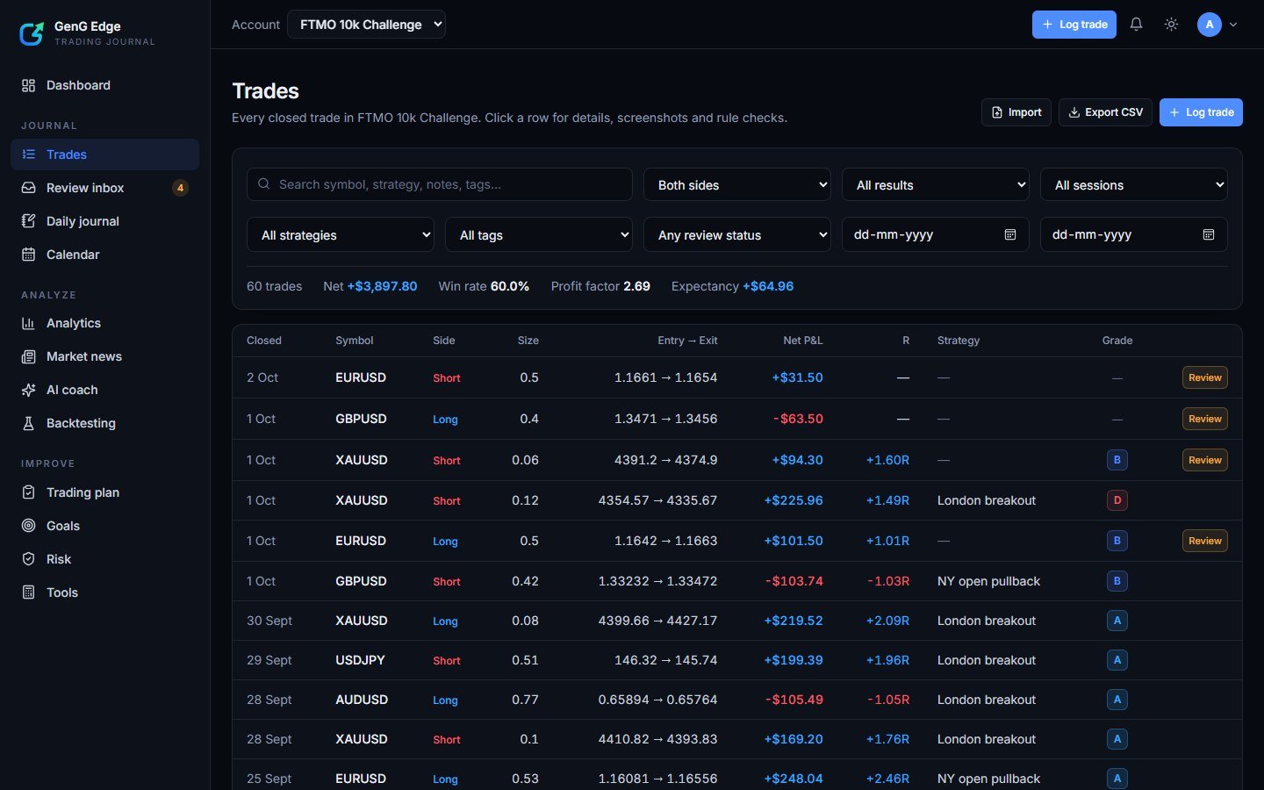Image resolution: width=1264 pixels, height=790 pixels.
Task: Open Goals in the sidebar
Action: (104, 526)
